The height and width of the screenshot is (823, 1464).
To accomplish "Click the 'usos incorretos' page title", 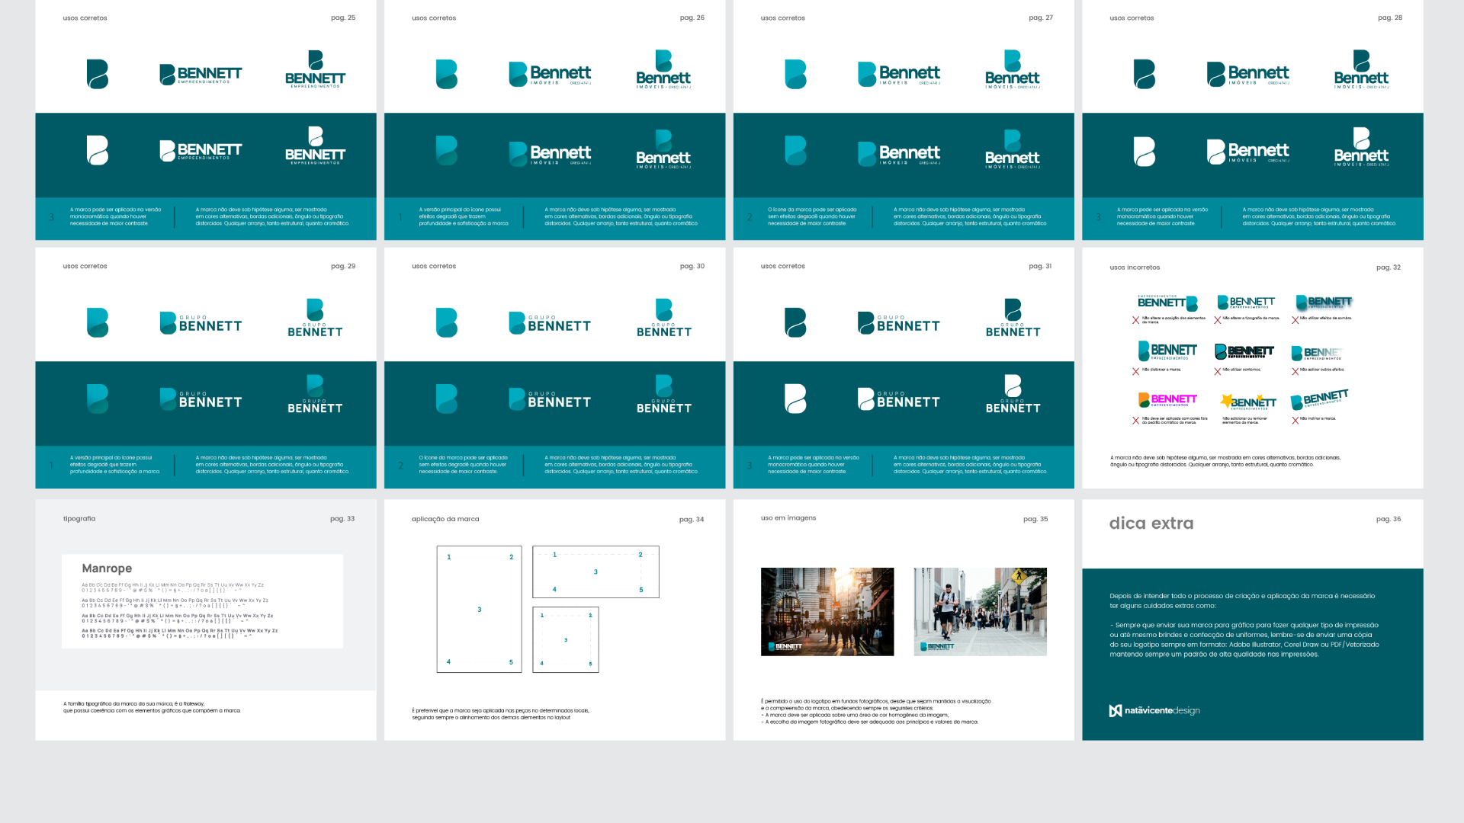I will (1134, 267).
